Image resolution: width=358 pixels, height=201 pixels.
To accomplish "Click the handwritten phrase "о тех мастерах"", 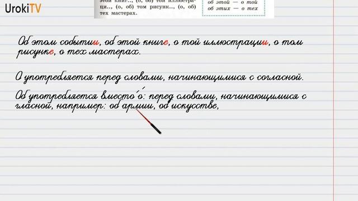I will (99, 52).
